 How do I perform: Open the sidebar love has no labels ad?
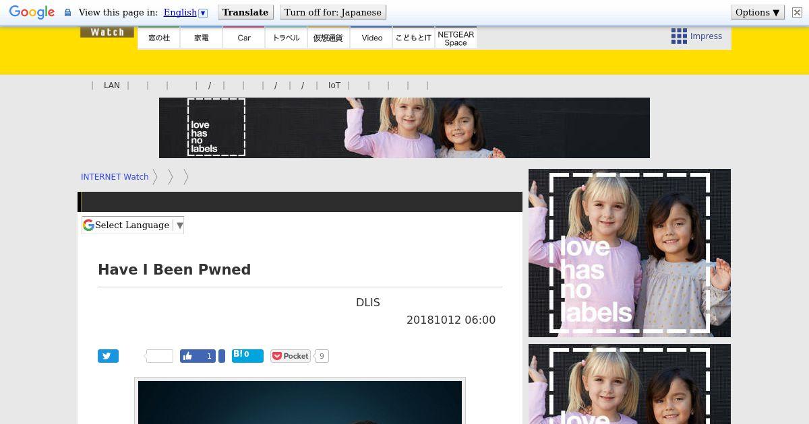(630, 253)
